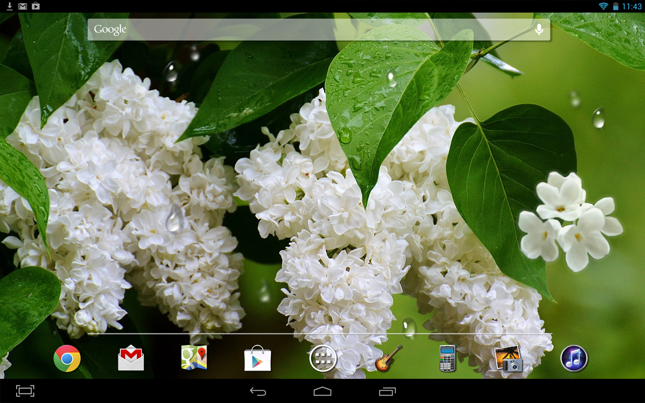Go back with the navigation back button
Screen dimensions: 645x403
coord(258,391)
